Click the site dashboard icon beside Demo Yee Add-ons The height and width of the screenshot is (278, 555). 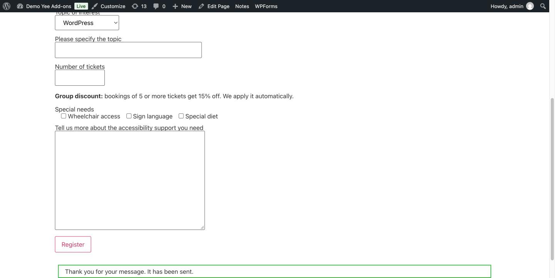(x=20, y=6)
